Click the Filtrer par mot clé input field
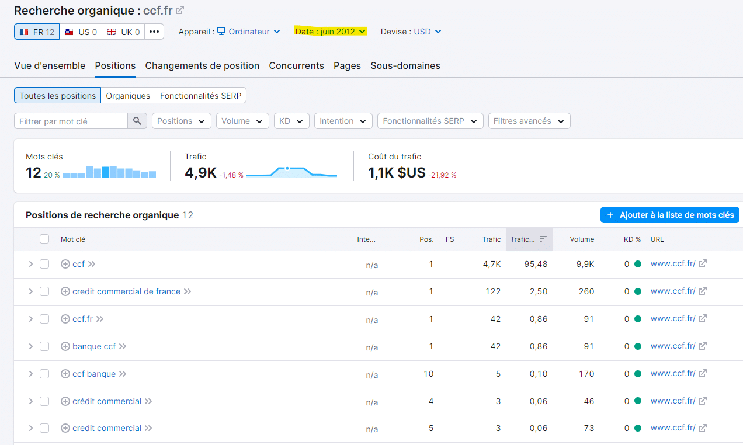 (x=71, y=121)
